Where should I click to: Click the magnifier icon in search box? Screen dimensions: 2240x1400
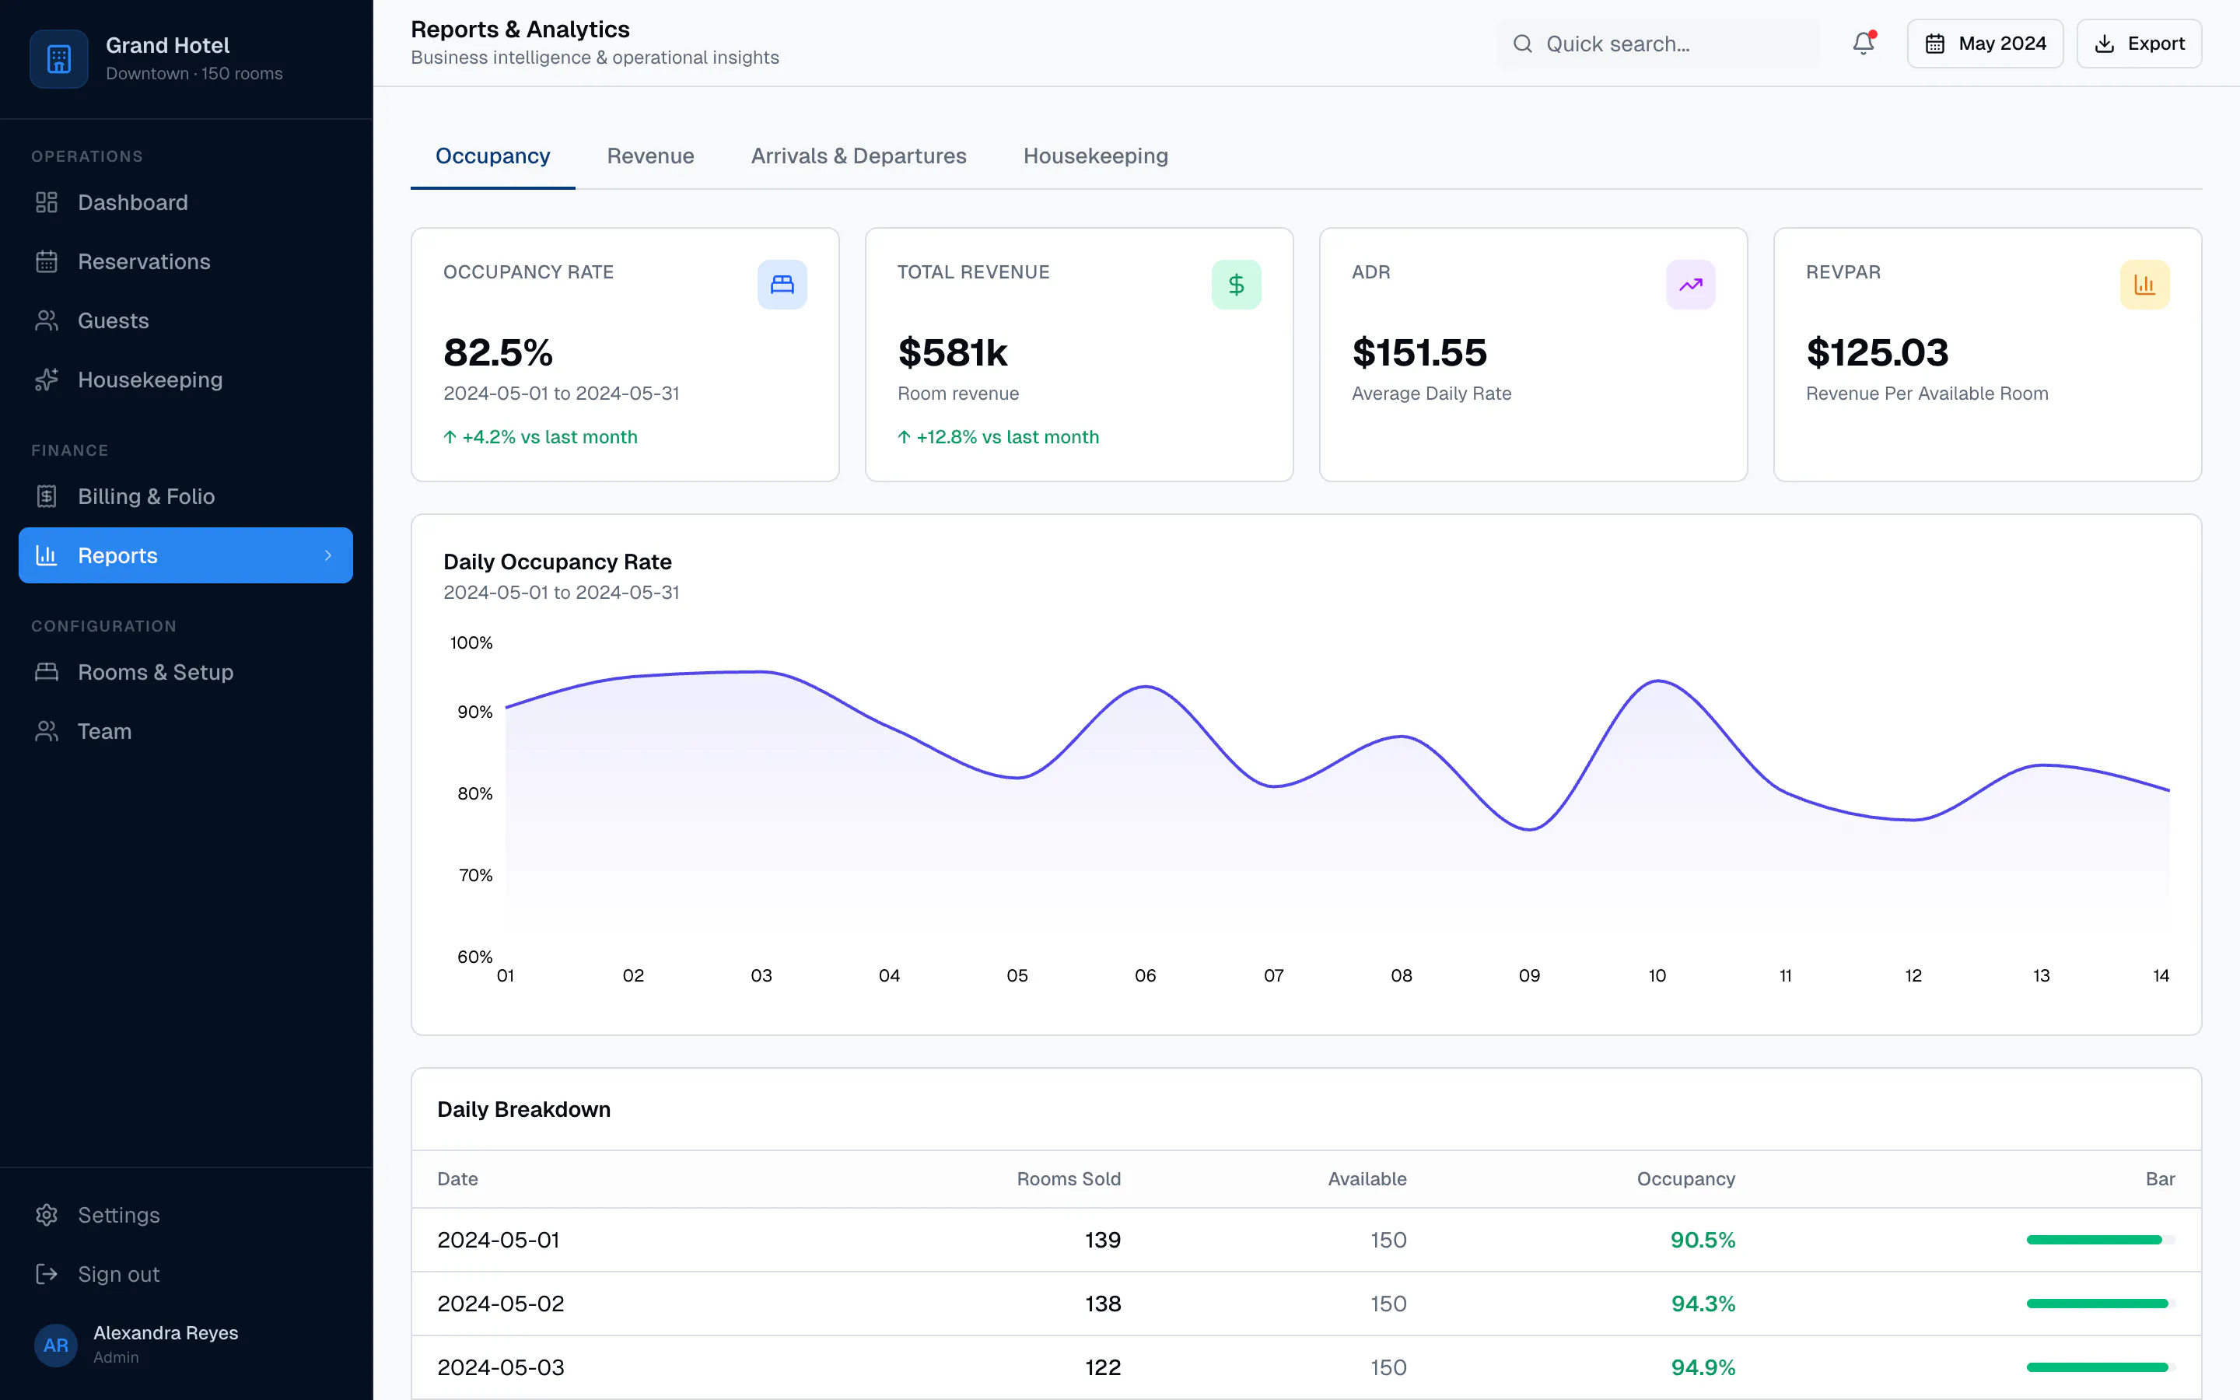pos(1523,44)
